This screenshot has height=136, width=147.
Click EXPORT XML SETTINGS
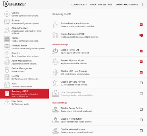click(x=127, y=5)
